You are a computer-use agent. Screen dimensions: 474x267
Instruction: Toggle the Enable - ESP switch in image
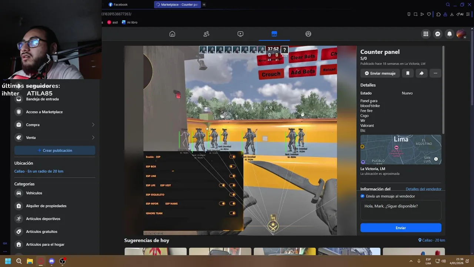click(x=232, y=157)
